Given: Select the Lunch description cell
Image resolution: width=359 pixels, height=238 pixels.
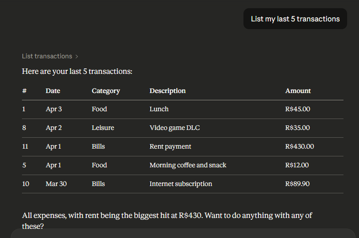Looking at the screenshot, I should coord(159,109).
